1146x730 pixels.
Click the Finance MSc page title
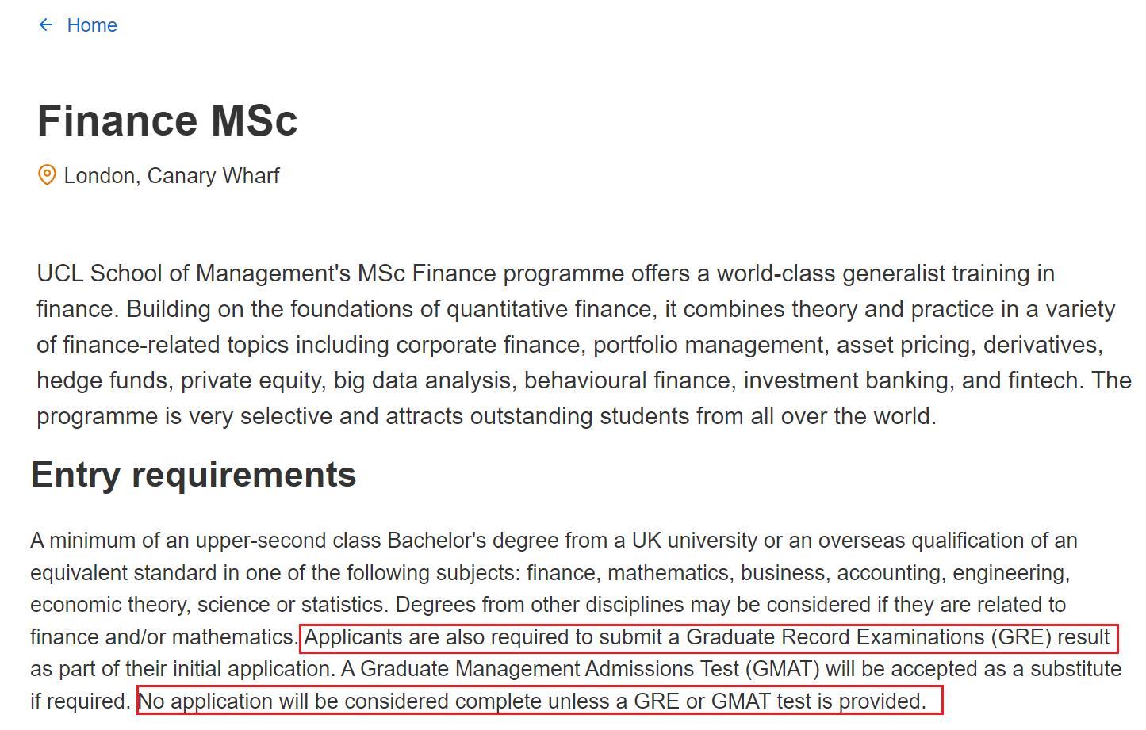167,120
